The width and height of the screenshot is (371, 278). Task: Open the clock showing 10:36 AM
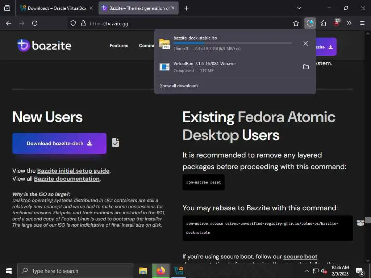click(340, 271)
